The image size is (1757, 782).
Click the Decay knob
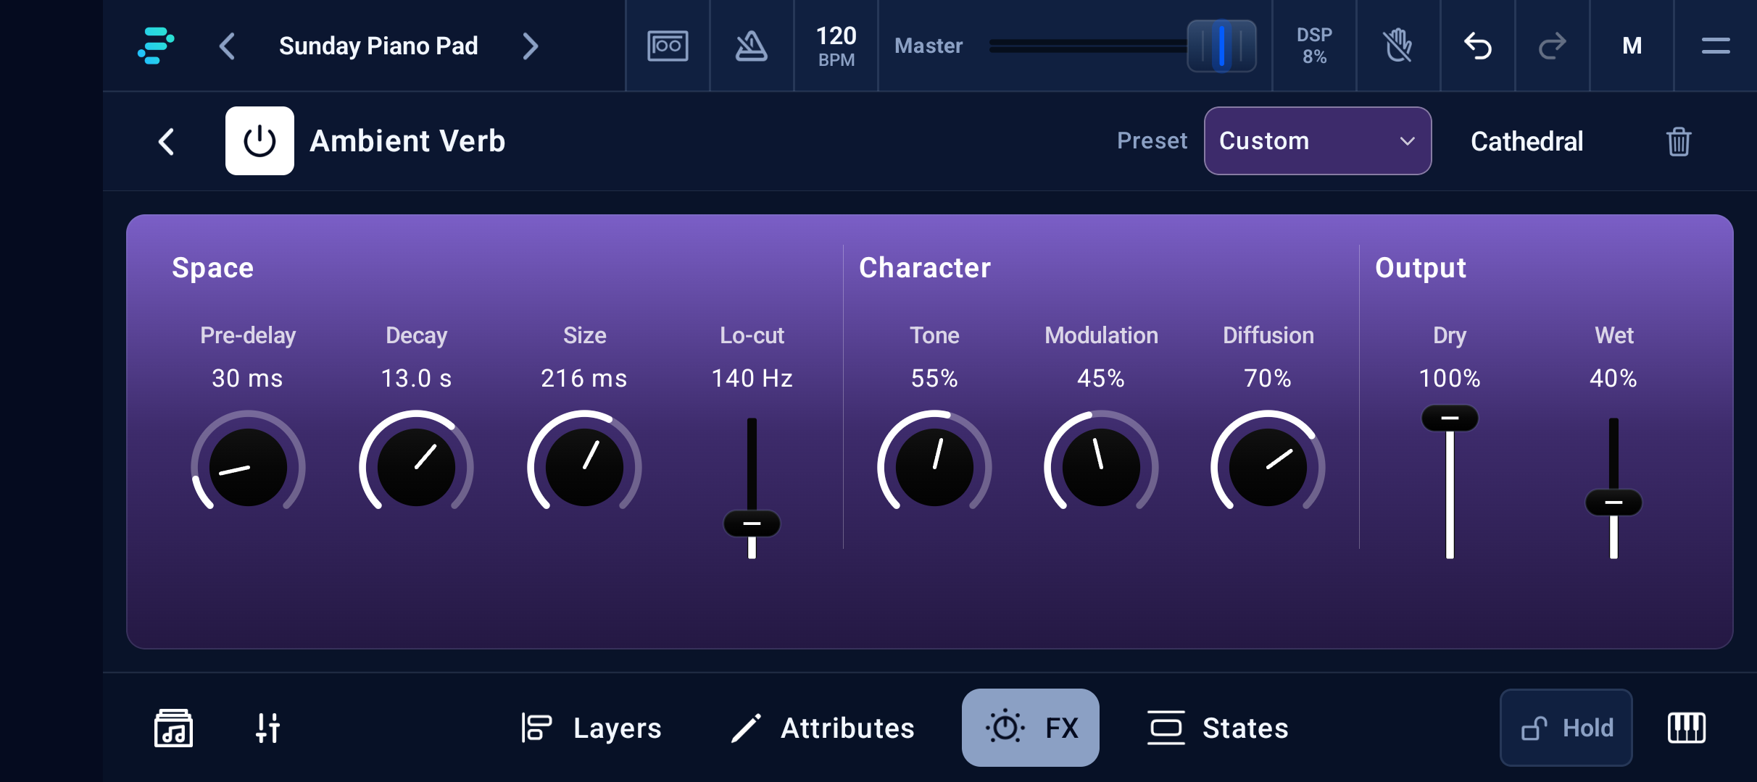416,467
